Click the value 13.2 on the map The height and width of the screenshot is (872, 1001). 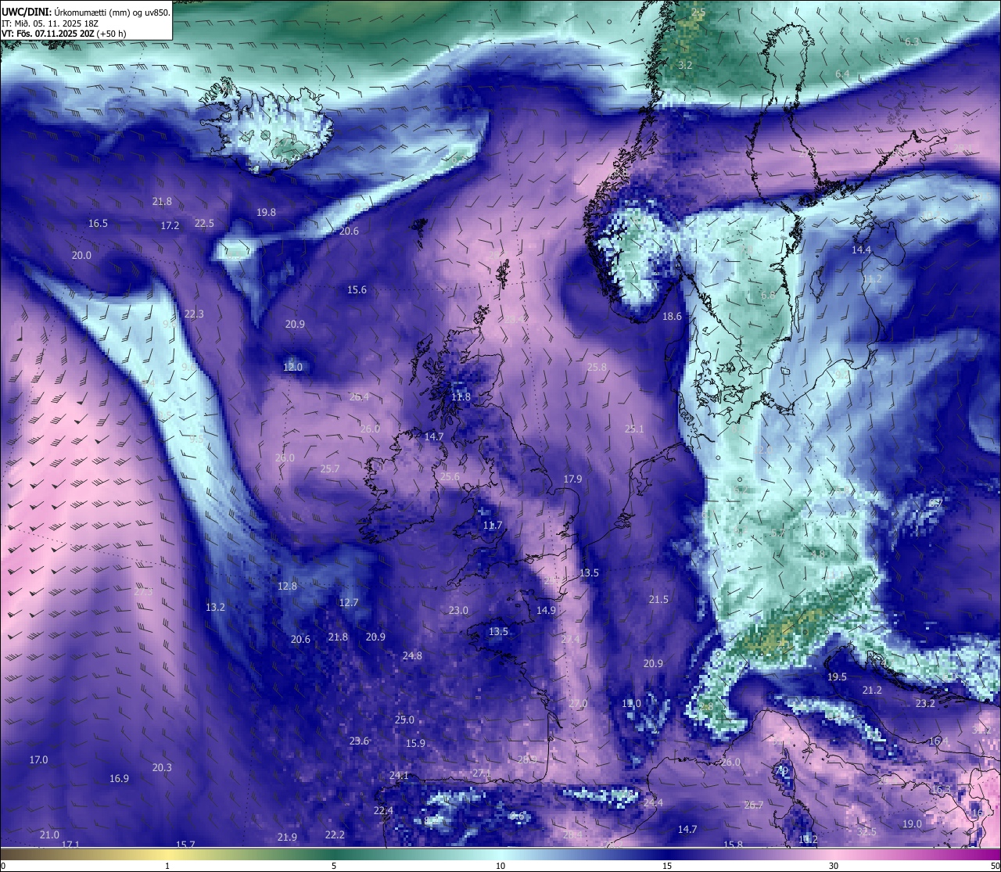coord(215,608)
